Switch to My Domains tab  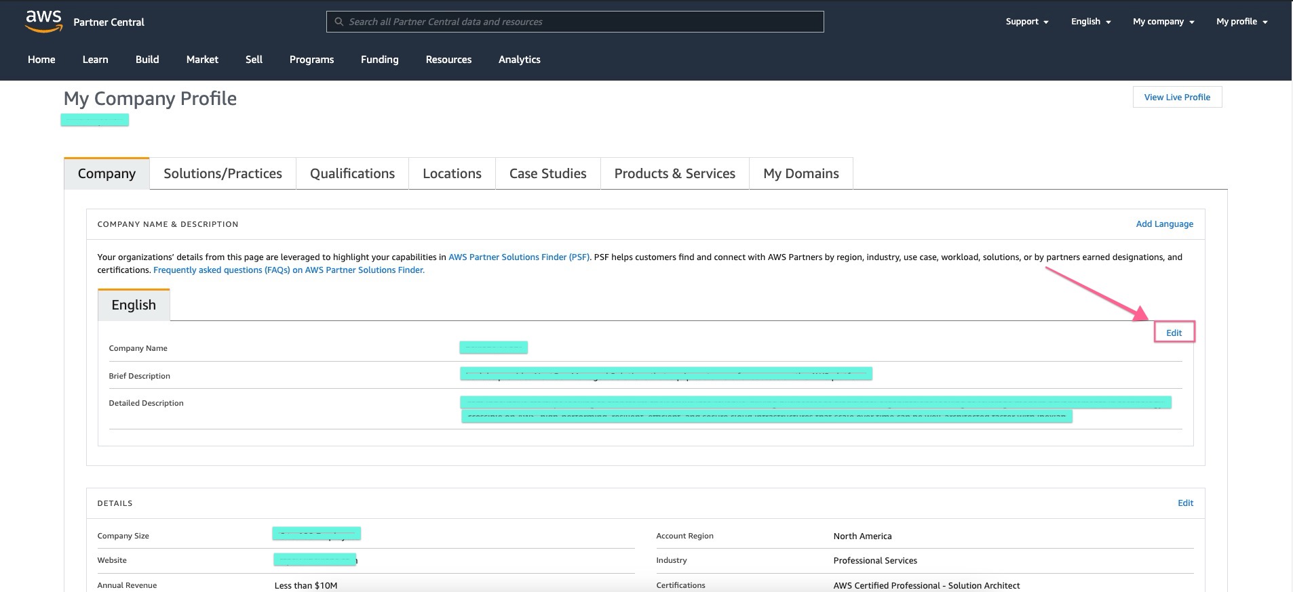click(800, 173)
